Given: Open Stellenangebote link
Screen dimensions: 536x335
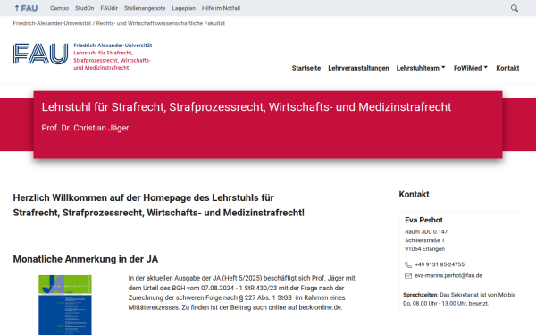Looking at the screenshot, I should pos(145,8).
